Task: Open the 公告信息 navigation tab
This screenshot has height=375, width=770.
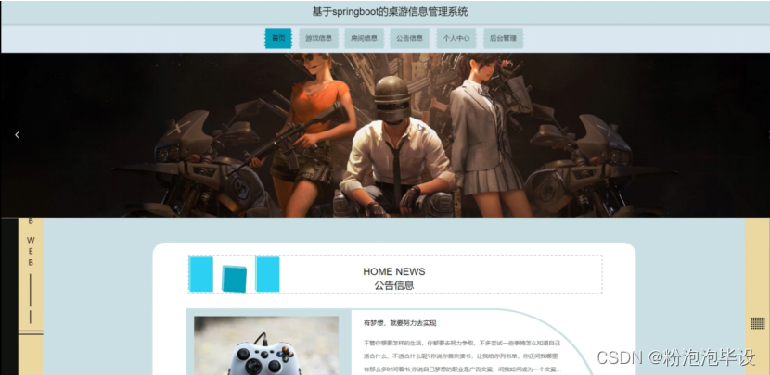Action: tap(409, 38)
